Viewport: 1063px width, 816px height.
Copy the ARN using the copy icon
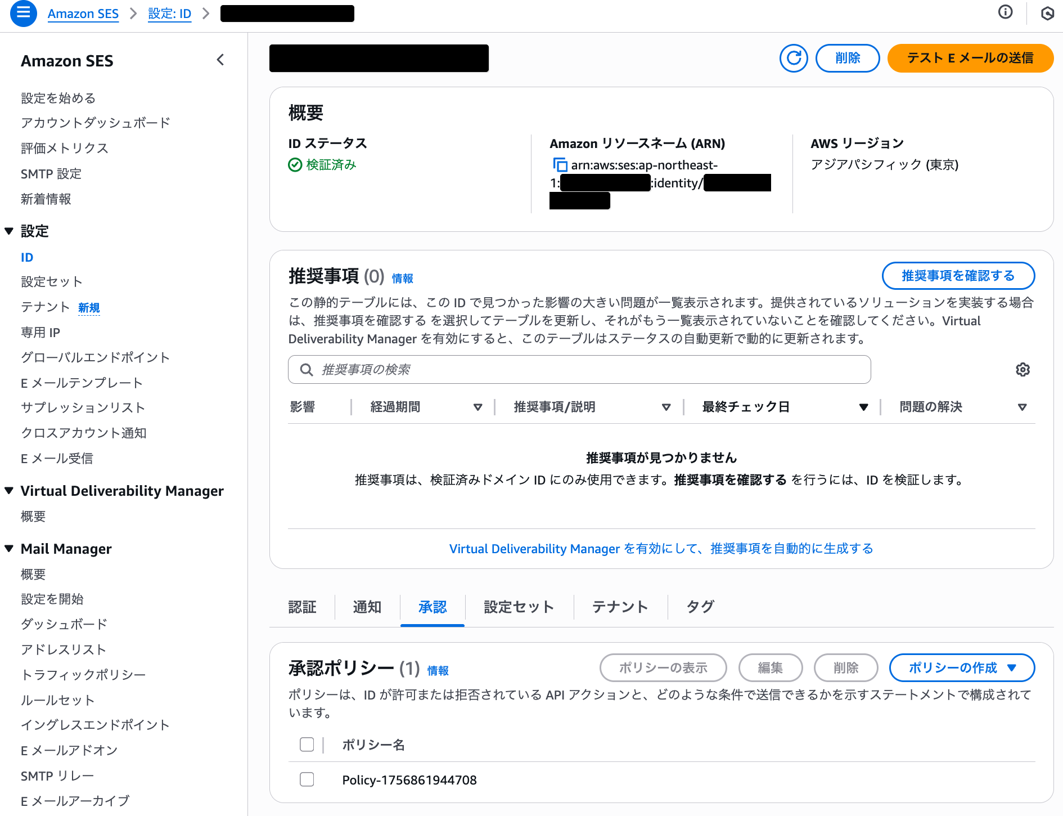coord(560,165)
